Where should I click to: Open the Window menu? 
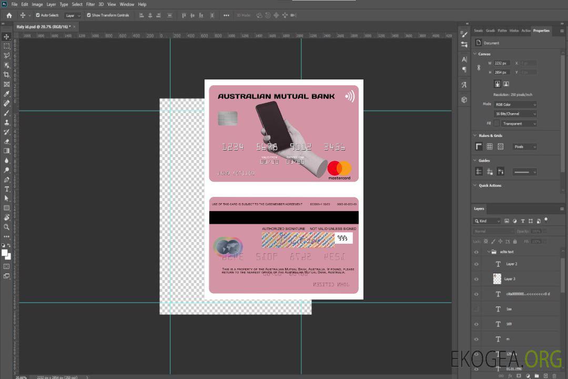[x=127, y=4]
